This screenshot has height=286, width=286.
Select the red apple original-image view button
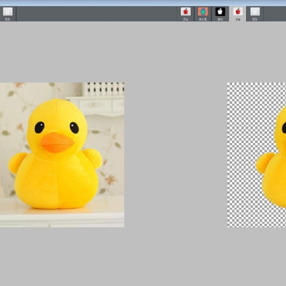186,14
